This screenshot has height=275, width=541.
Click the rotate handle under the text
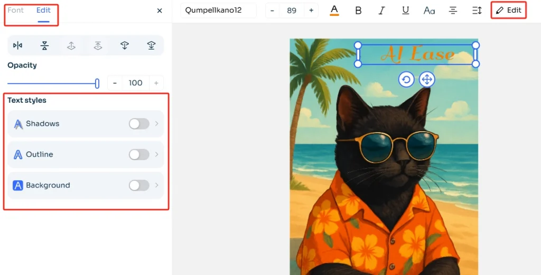406,80
